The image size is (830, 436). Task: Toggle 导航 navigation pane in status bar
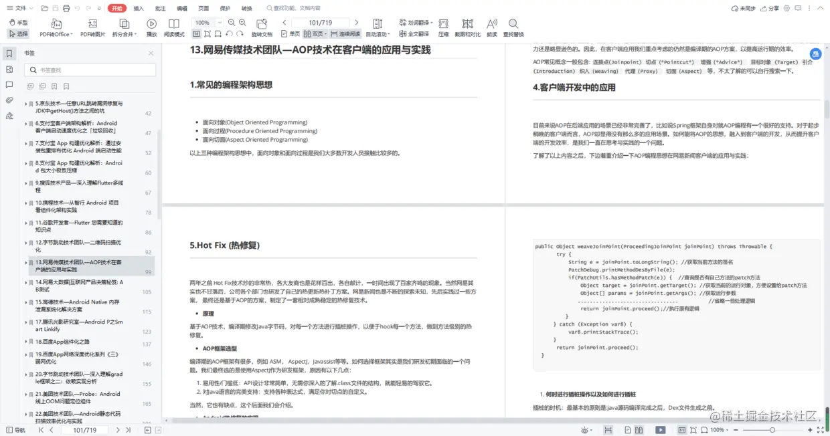(15, 430)
